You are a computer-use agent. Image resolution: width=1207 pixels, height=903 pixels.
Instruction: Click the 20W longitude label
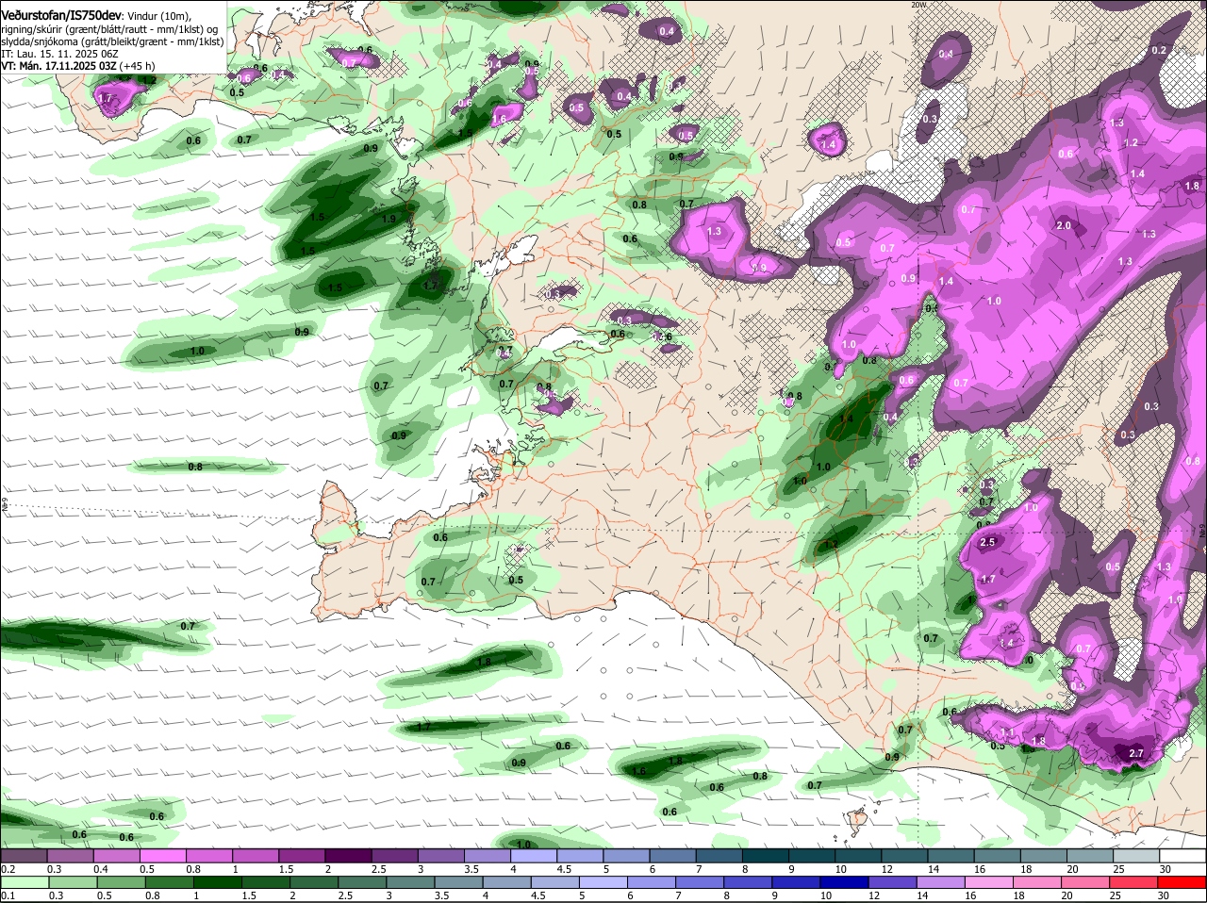(919, 5)
